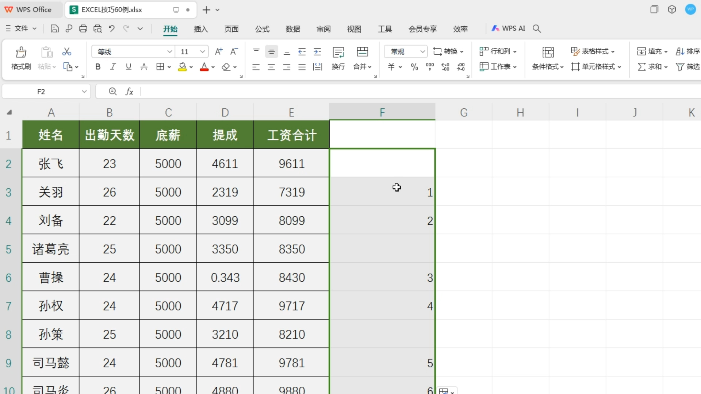Image resolution: width=701 pixels, height=394 pixels.
Task: Switch to the 插入 ribbon tab
Action: [200, 29]
